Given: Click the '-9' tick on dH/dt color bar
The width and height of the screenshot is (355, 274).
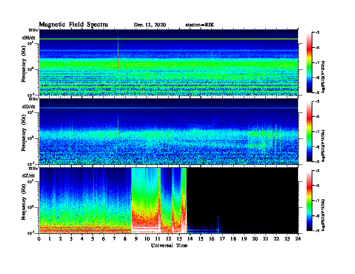Looking at the screenshot, I should pyautogui.click(x=317, y=93).
